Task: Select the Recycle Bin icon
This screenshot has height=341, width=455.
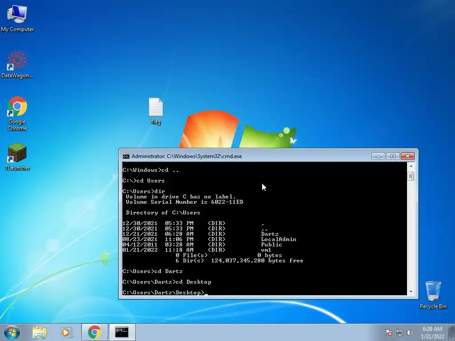Action: click(433, 295)
